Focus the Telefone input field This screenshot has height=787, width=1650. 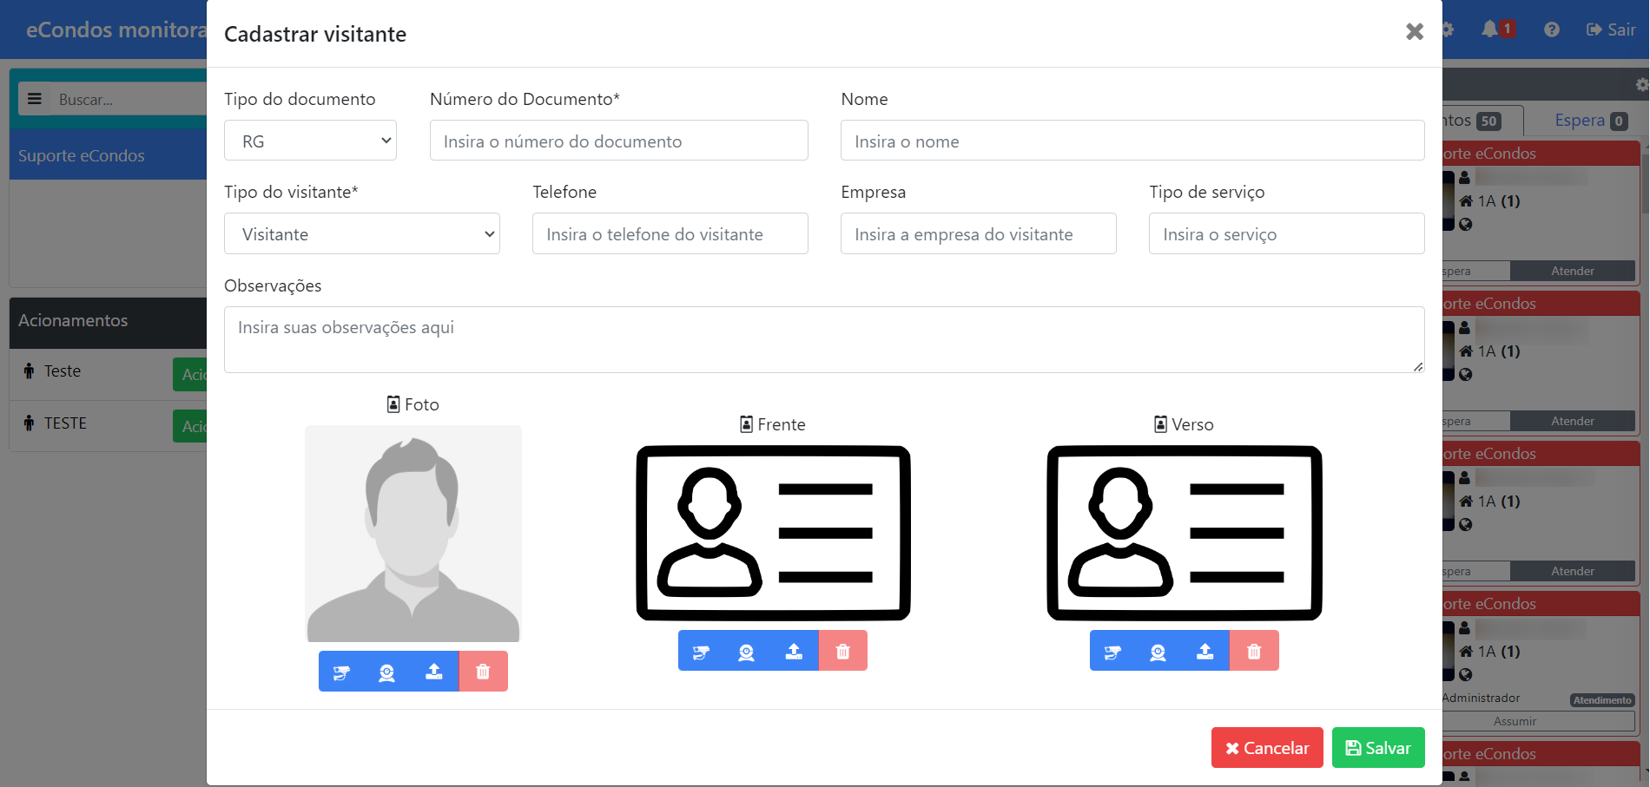[670, 233]
